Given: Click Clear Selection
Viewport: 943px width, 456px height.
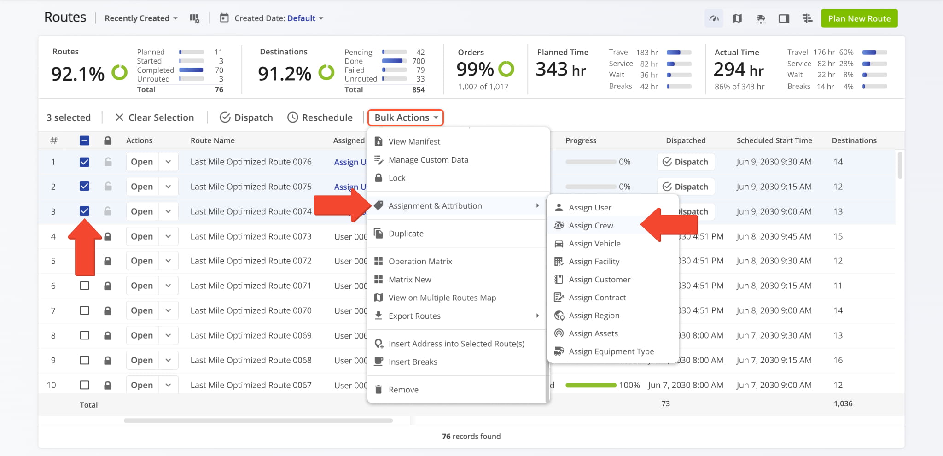Looking at the screenshot, I should (x=155, y=117).
